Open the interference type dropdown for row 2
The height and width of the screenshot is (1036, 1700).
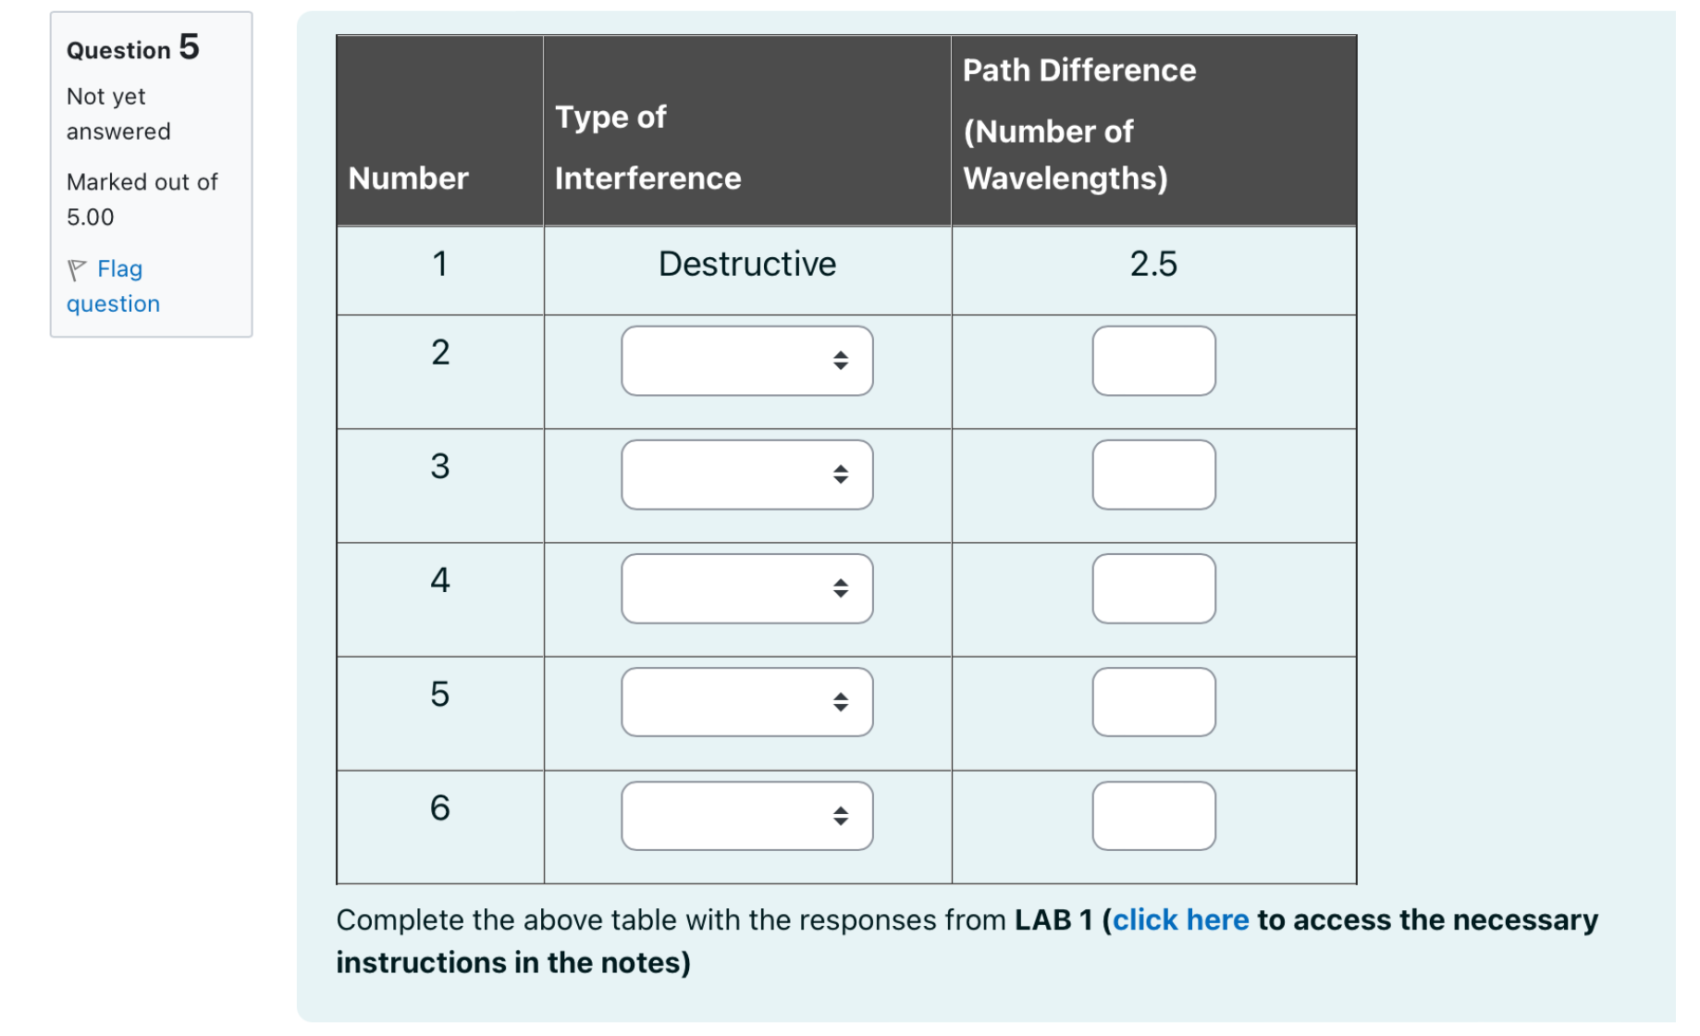745,361
